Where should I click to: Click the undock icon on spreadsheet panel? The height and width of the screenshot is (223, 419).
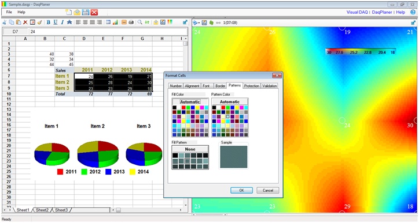185,22
